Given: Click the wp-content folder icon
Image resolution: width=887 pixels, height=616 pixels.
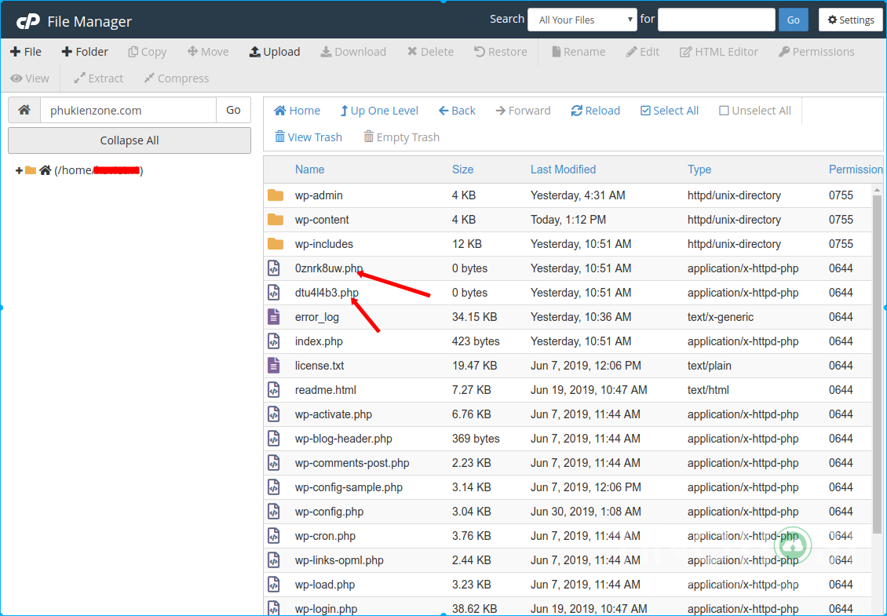Looking at the screenshot, I should click(x=276, y=220).
